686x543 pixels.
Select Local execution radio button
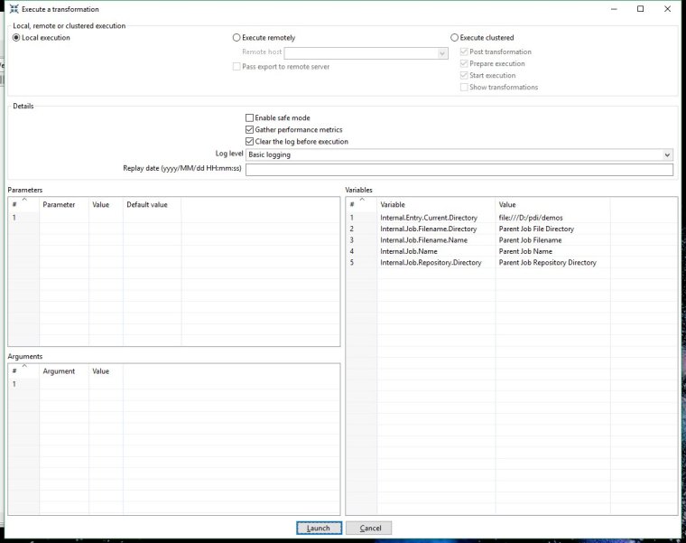[x=16, y=38]
